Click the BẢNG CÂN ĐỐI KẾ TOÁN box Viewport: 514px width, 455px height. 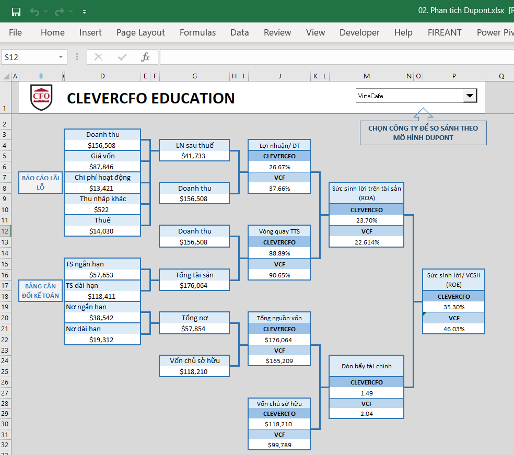click(41, 291)
